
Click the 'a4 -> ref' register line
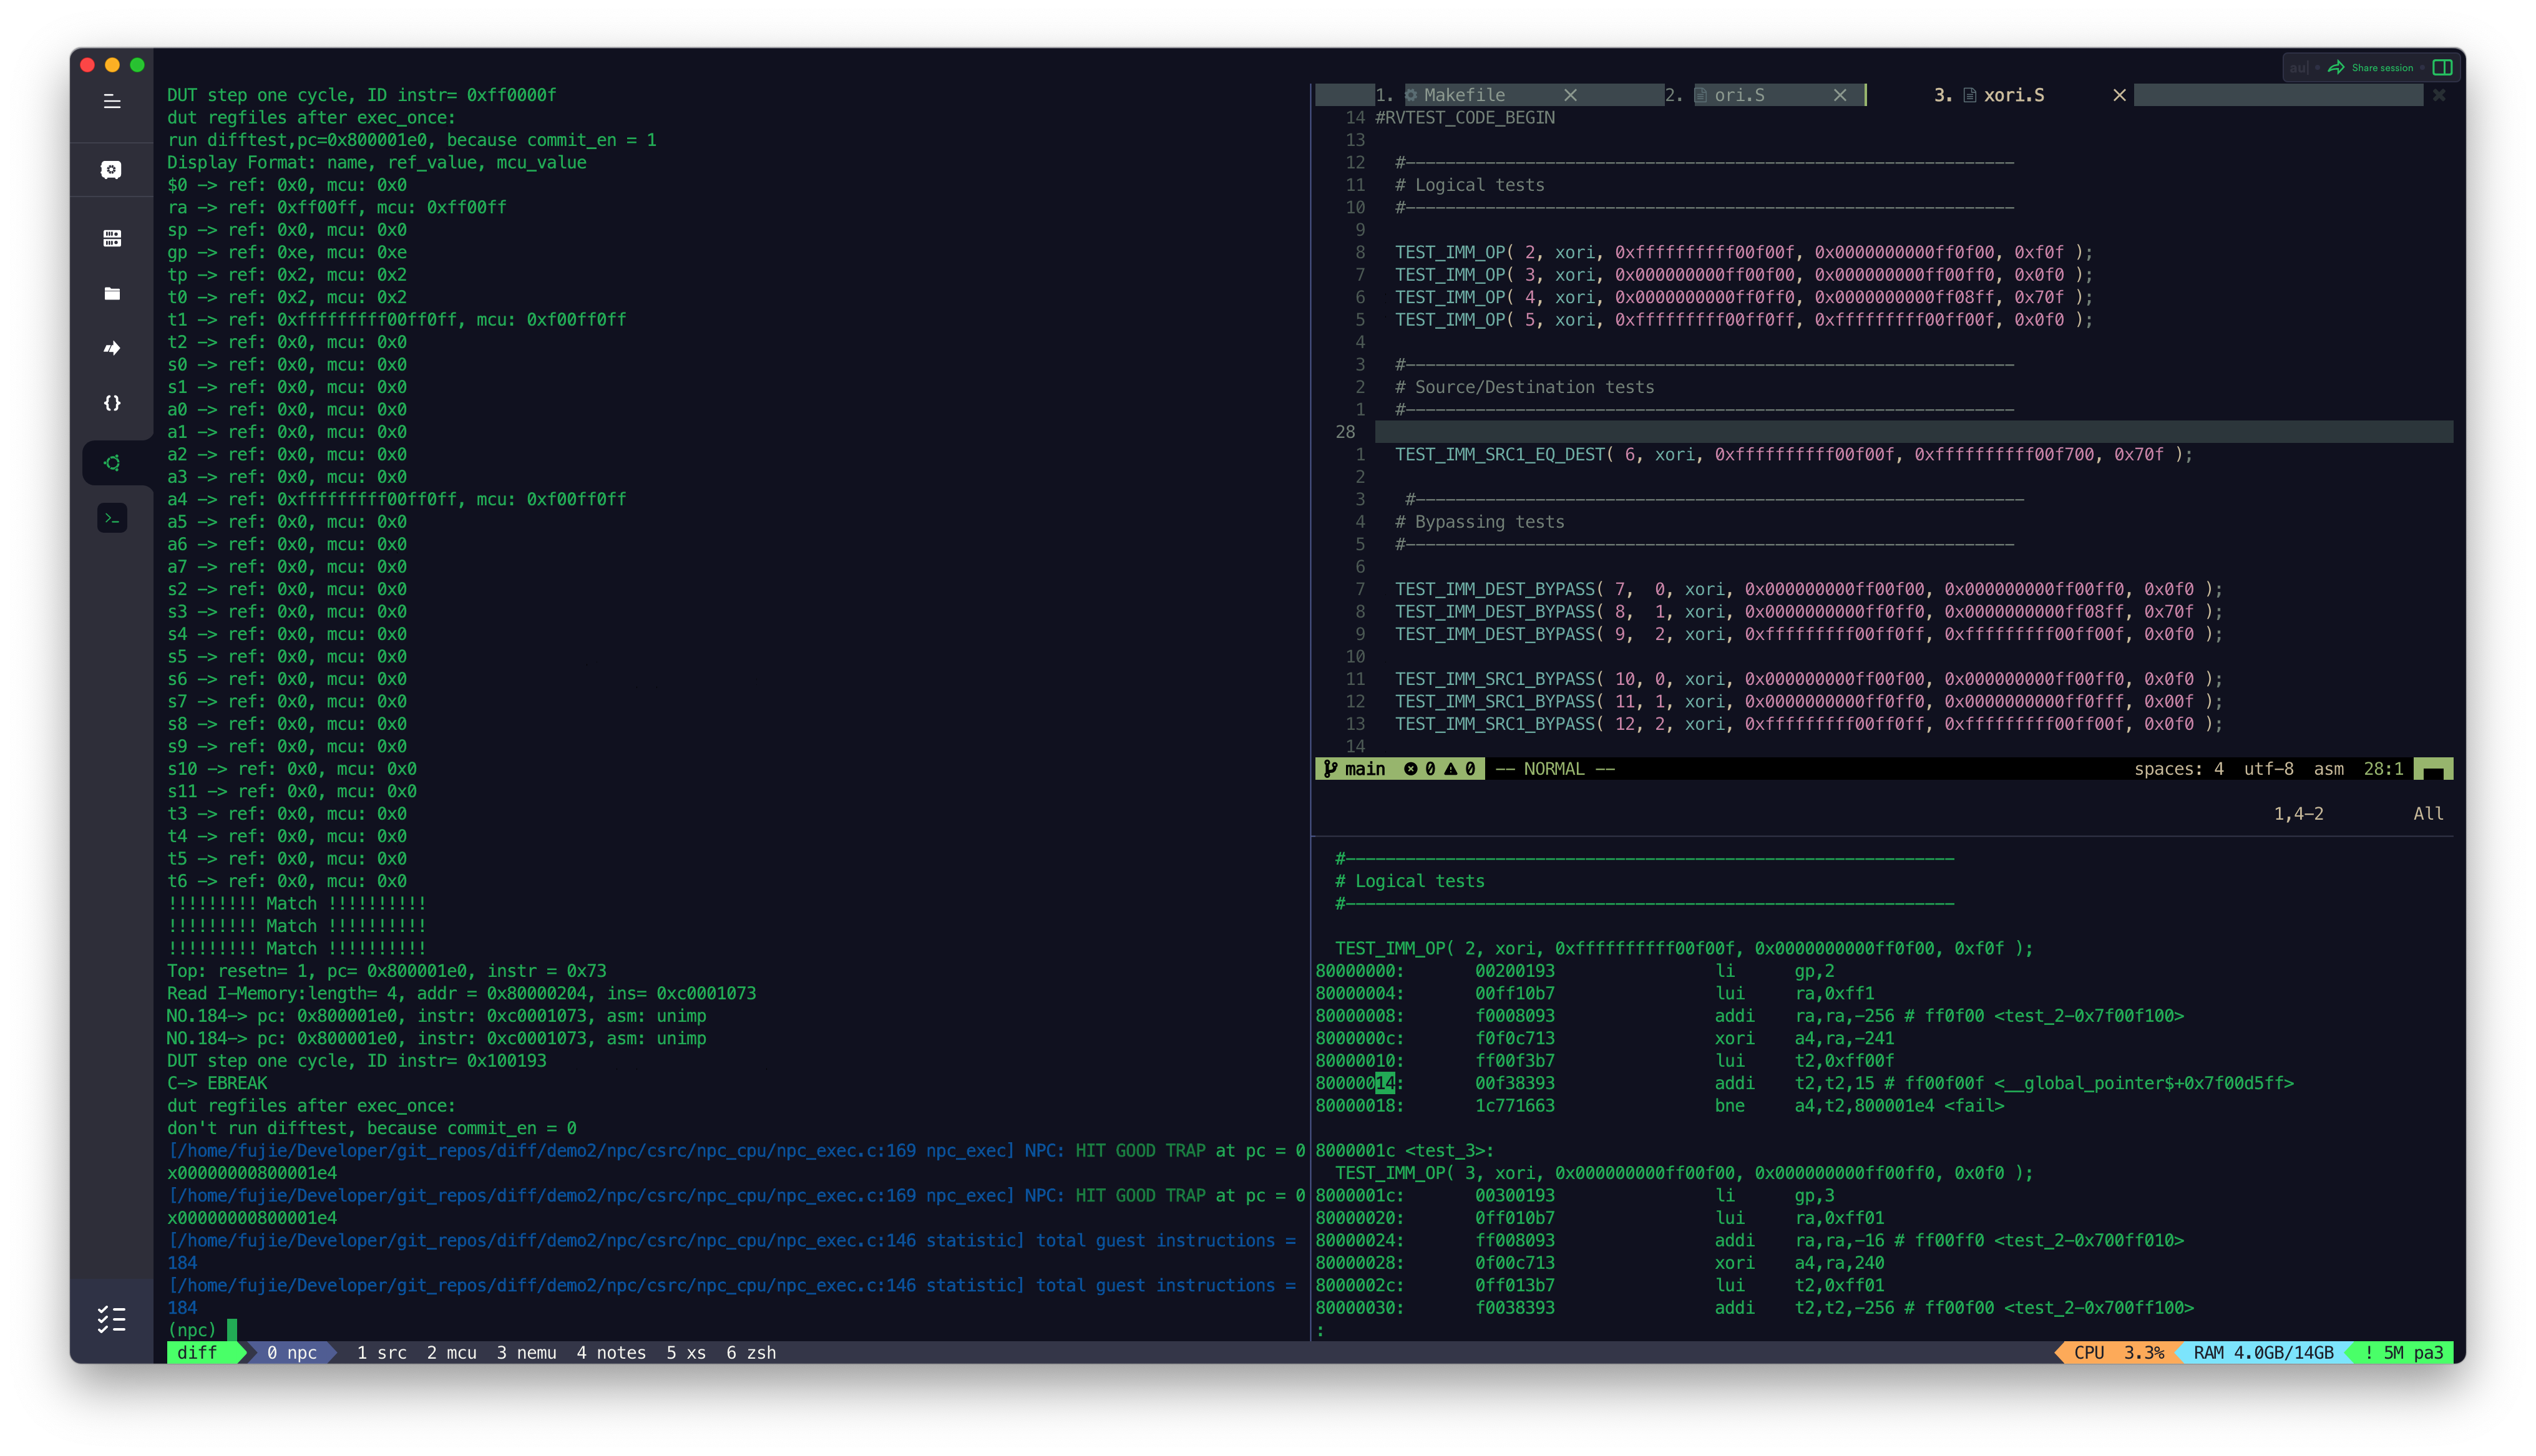396,499
